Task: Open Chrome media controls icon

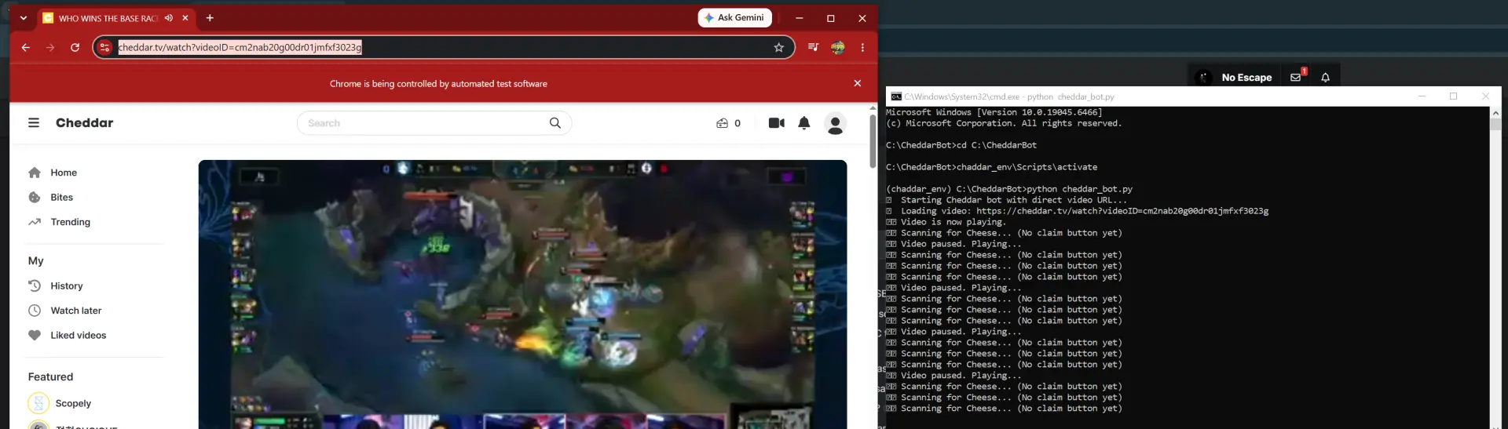Action: tap(813, 48)
